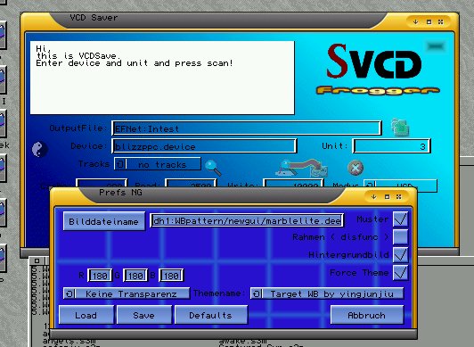The height and width of the screenshot is (347, 474).
Task: Click the Device text field blizzppc.device
Action: click(x=204, y=146)
